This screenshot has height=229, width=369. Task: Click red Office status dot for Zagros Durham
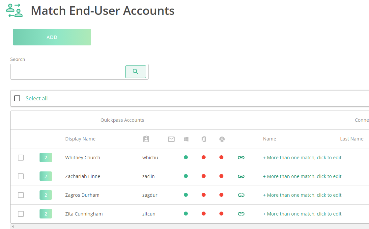[x=204, y=195]
